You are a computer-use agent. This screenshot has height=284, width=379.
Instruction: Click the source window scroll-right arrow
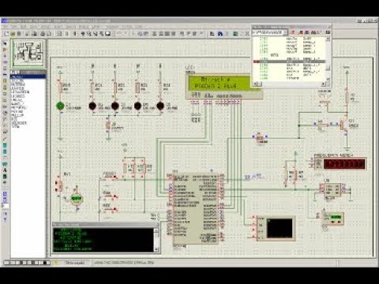[x=324, y=84]
